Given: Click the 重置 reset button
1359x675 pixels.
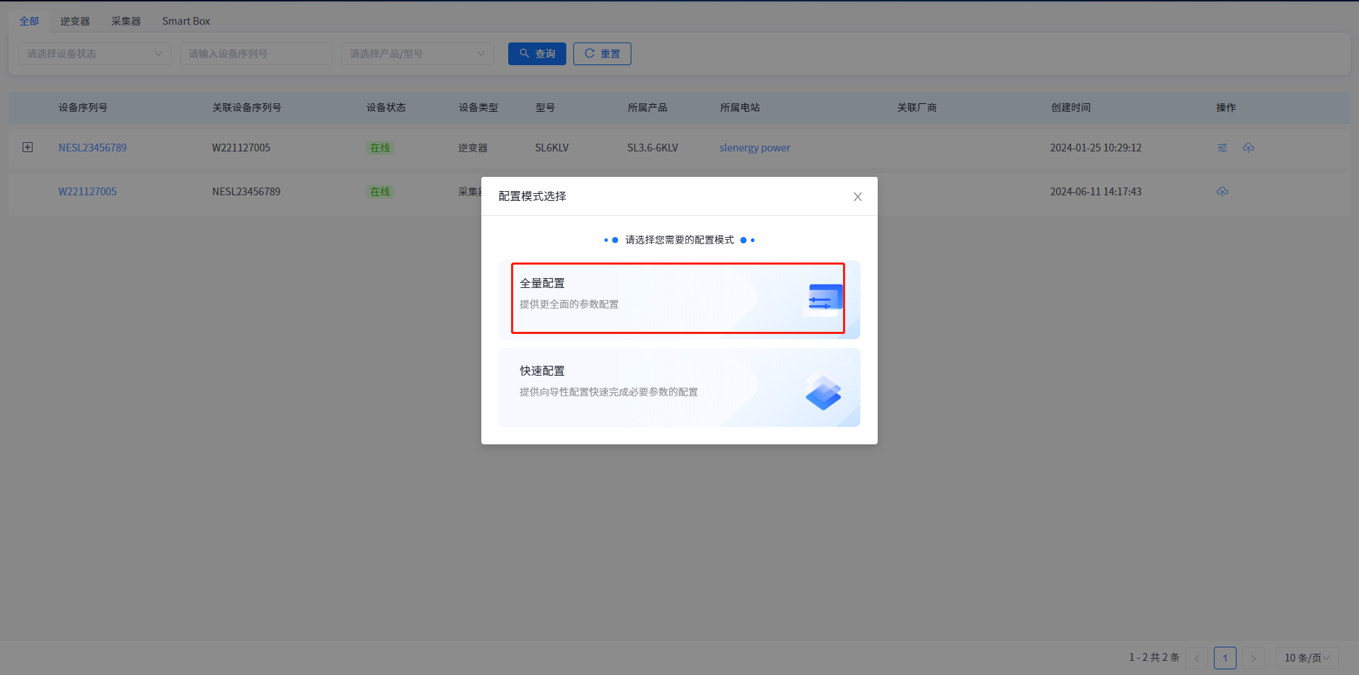Looking at the screenshot, I should pos(602,54).
